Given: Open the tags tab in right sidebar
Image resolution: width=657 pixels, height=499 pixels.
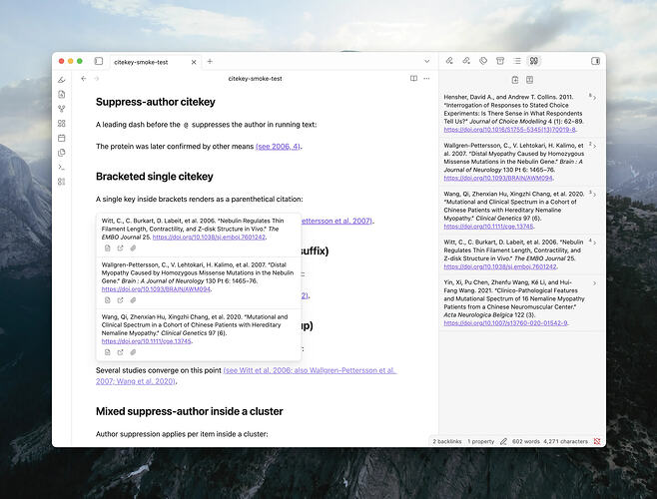Looking at the screenshot, I should (x=483, y=61).
